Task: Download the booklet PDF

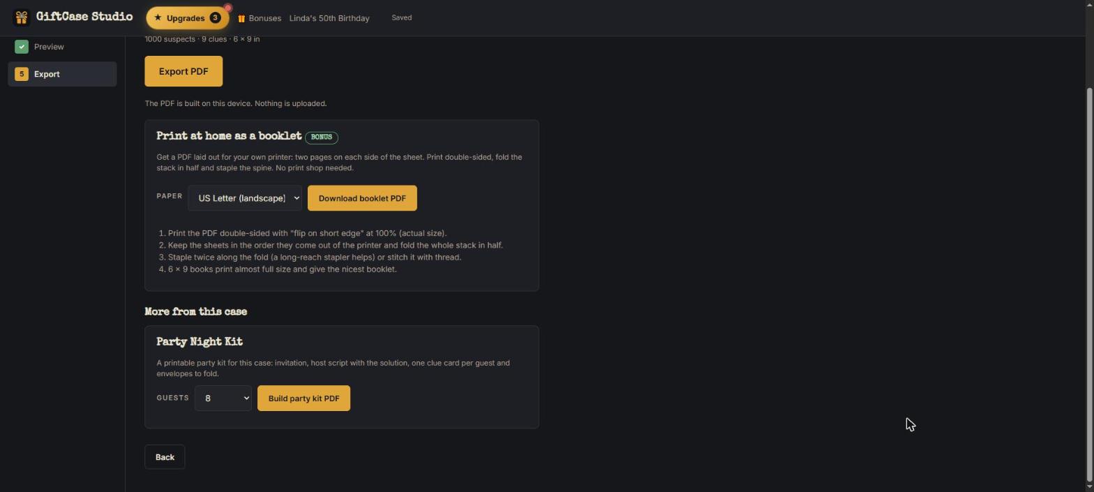Action: pyautogui.click(x=362, y=198)
